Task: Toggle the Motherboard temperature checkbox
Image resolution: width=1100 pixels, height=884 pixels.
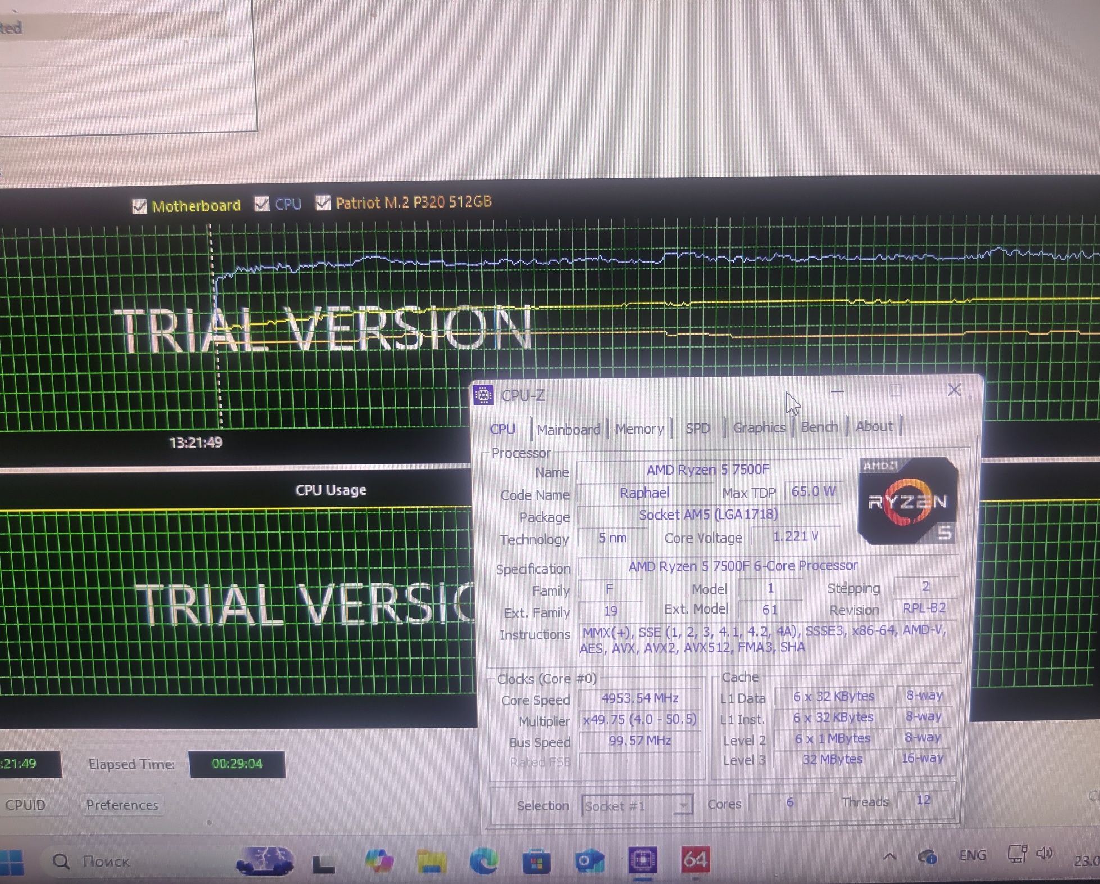Action: point(139,206)
